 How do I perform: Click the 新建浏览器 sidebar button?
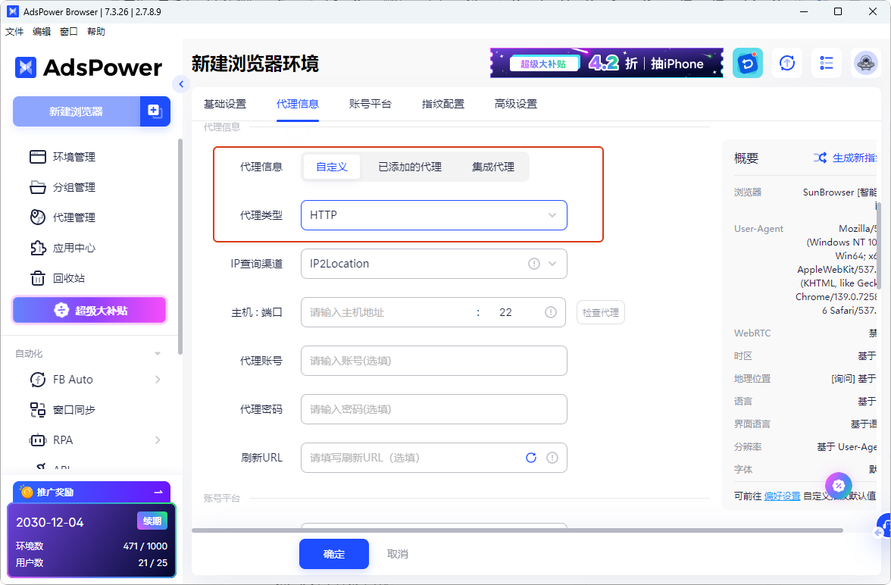(x=76, y=111)
